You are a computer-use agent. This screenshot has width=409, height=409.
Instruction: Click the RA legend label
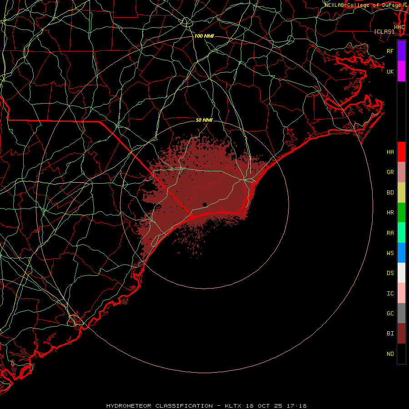(x=390, y=233)
